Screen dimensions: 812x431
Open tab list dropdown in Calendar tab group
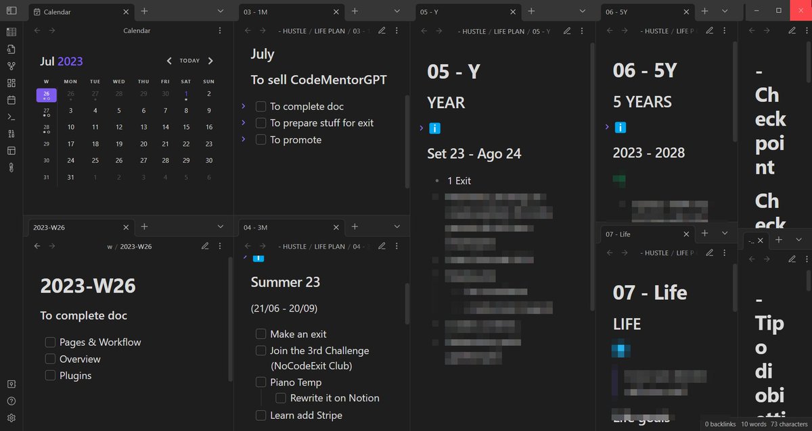221,11
